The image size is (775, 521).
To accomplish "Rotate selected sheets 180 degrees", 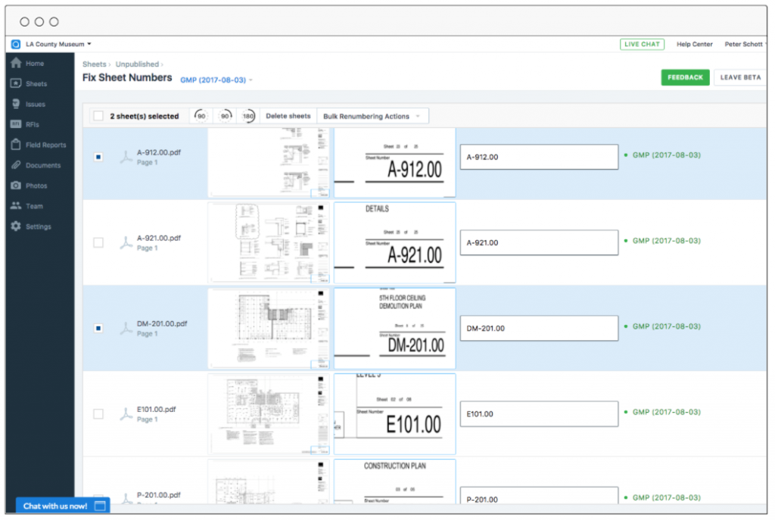I will [248, 116].
